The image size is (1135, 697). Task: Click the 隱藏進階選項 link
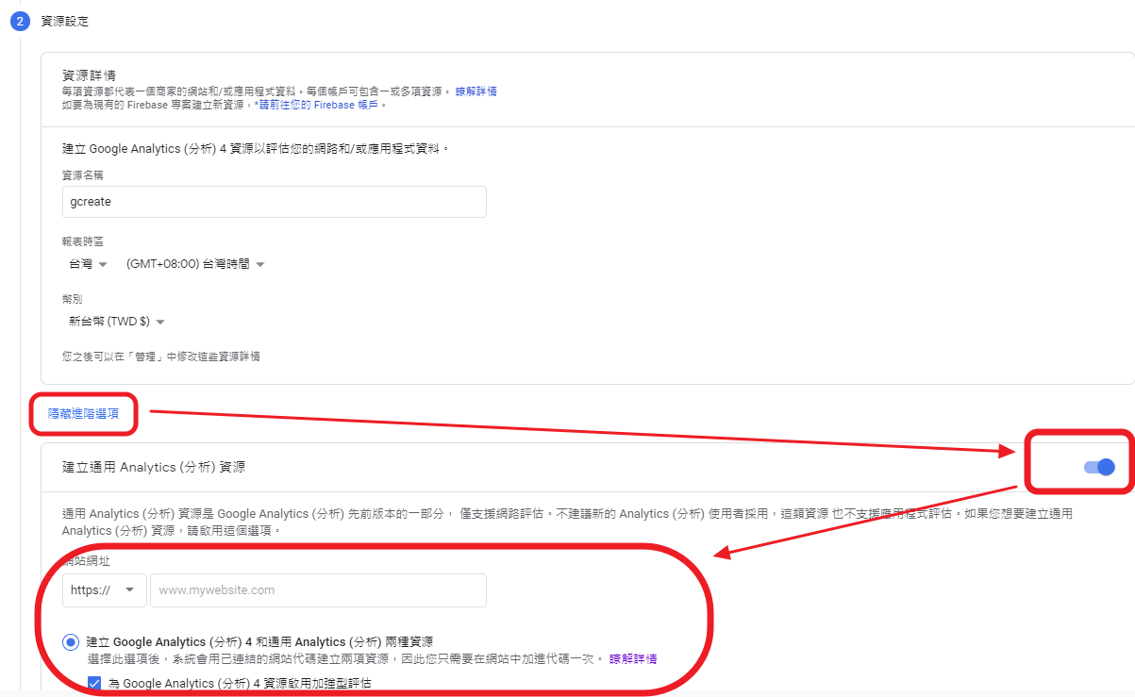[x=84, y=413]
